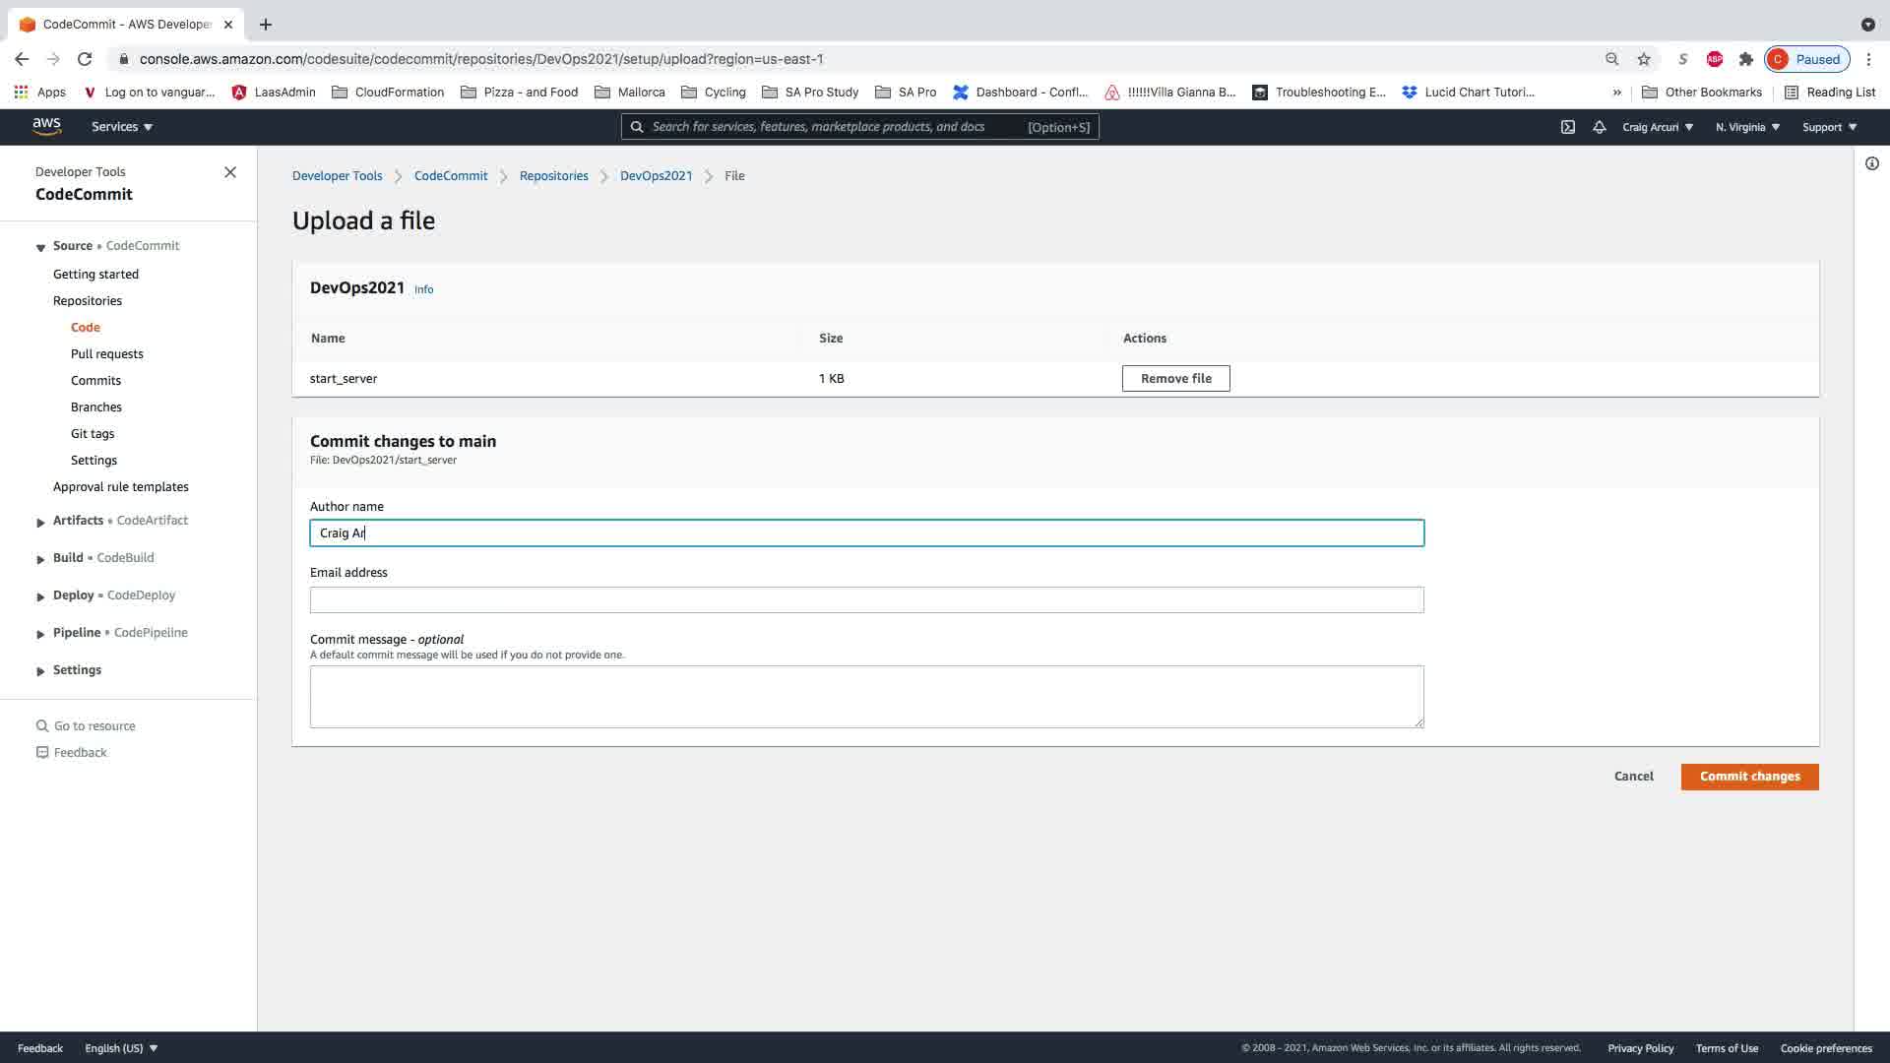Viewport: 1890px width, 1063px height.
Task: Select Pull requests in sidebar
Action: (x=106, y=354)
